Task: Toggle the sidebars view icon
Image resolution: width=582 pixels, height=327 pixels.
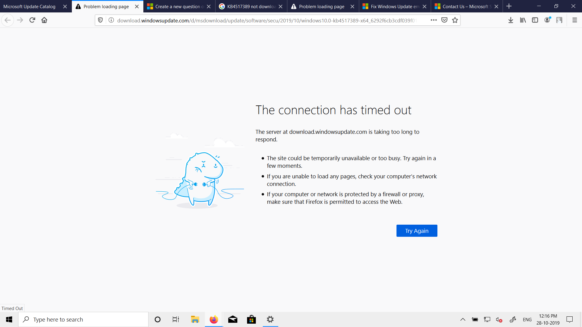Action: click(x=535, y=20)
